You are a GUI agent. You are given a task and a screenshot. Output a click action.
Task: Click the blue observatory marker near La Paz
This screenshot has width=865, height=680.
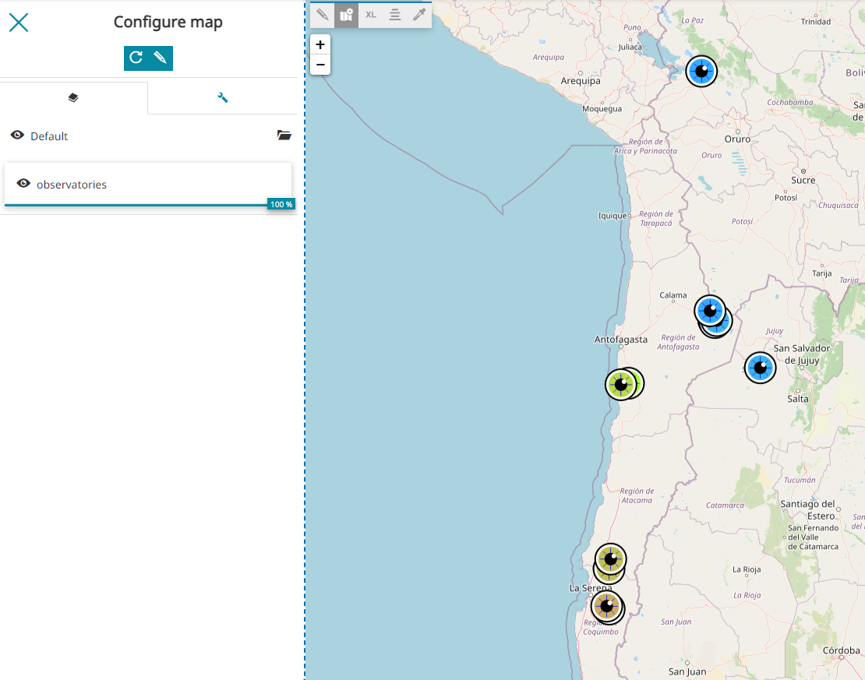[701, 72]
